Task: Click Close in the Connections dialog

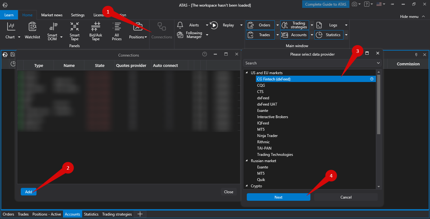Action: pos(229,192)
